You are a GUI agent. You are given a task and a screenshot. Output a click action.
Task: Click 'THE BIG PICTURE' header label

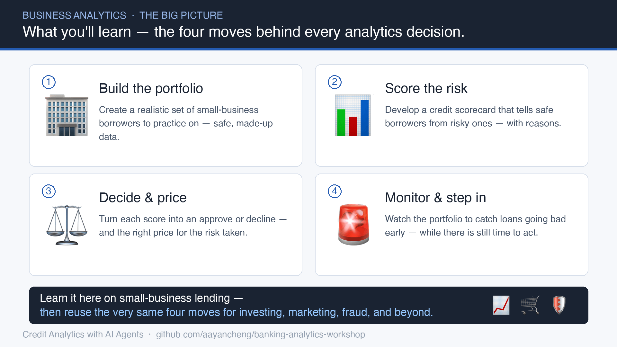point(181,15)
